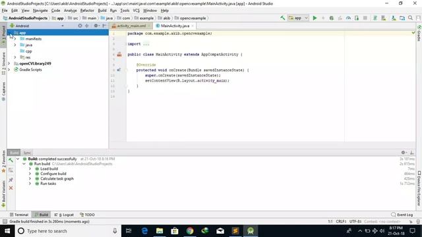This screenshot has height=237, width=422.
Task: Attach debugger to Android process icon
Action: (357, 18)
